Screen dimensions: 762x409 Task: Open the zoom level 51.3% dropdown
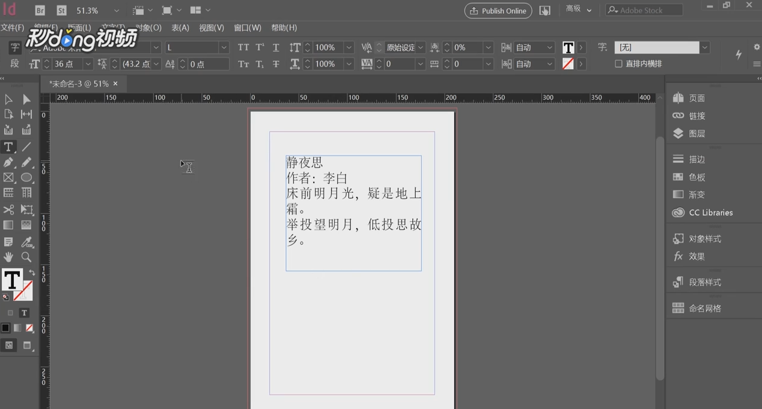click(117, 11)
